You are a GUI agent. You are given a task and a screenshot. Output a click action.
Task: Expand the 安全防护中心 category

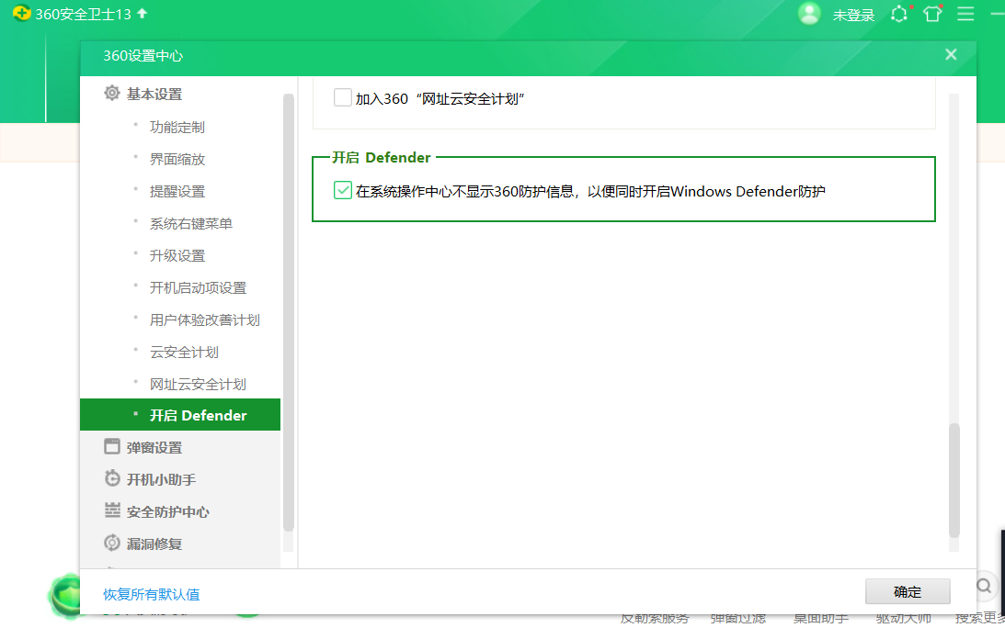168,512
